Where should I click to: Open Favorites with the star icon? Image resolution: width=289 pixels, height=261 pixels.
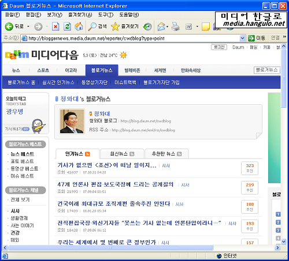[115, 27]
